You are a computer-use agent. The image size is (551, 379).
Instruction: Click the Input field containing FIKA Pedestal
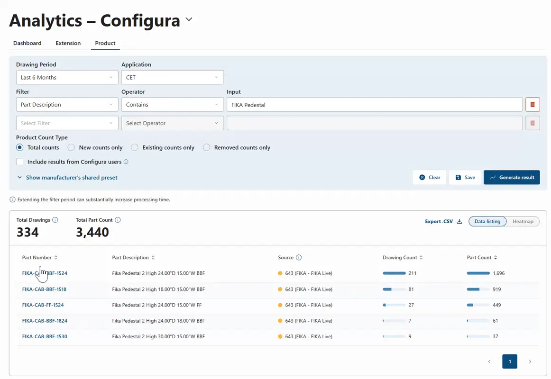[x=375, y=105]
